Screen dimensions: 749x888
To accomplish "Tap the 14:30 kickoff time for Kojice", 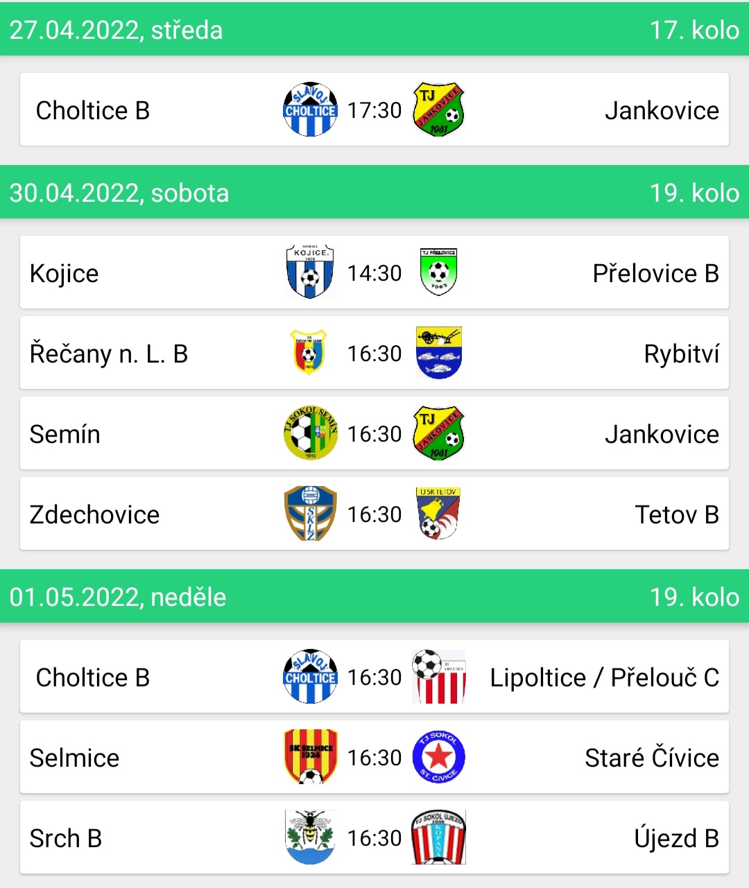I will 374,273.
